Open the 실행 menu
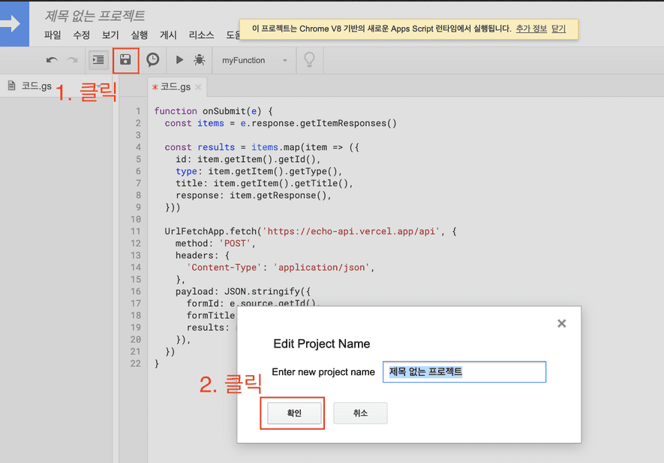The width and height of the screenshot is (664, 463). 140,35
